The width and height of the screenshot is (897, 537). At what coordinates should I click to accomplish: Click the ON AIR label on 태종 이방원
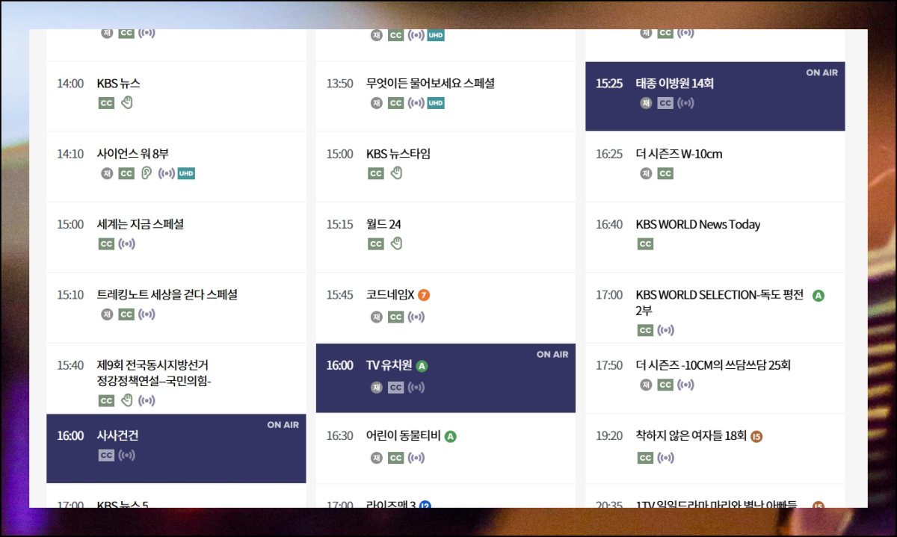(x=822, y=72)
